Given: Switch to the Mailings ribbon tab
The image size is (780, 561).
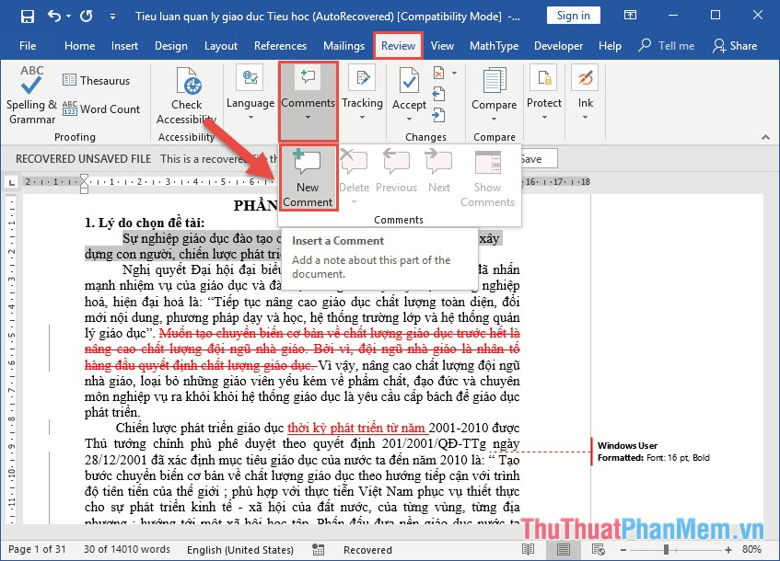Looking at the screenshot, I should tap(343, 45).
